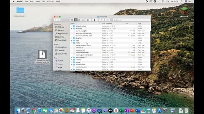Open the Help menu
The height and width of the screenshot is (114, 204).
(57, 1)
